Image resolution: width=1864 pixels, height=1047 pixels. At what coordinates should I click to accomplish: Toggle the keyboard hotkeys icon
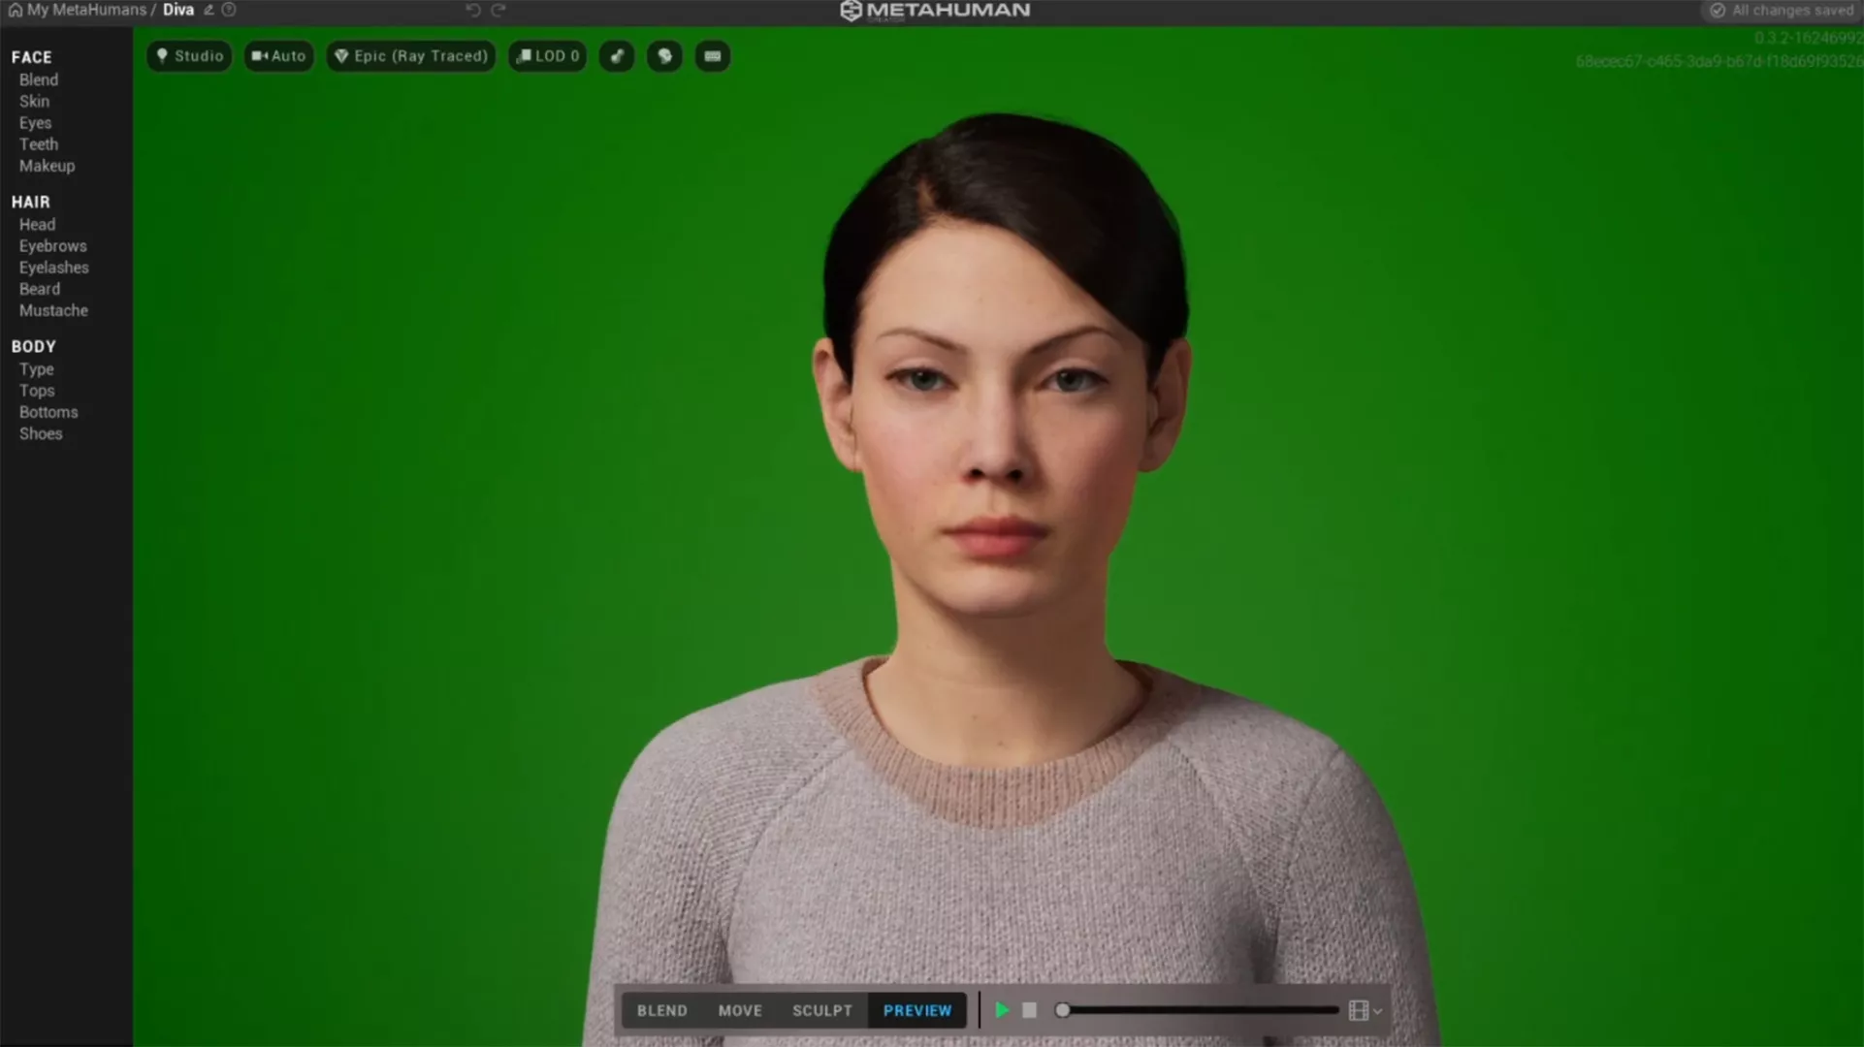point(712,56)
